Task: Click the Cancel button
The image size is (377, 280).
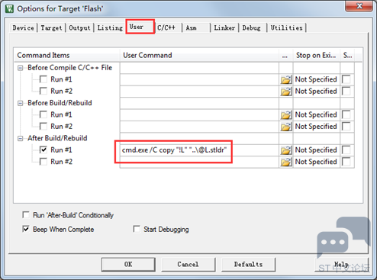Action: click(x=188, y=265)
